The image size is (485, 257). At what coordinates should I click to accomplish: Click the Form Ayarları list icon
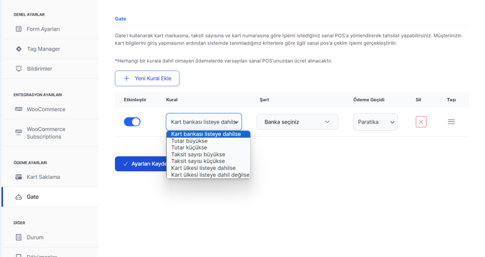point(19,29)
